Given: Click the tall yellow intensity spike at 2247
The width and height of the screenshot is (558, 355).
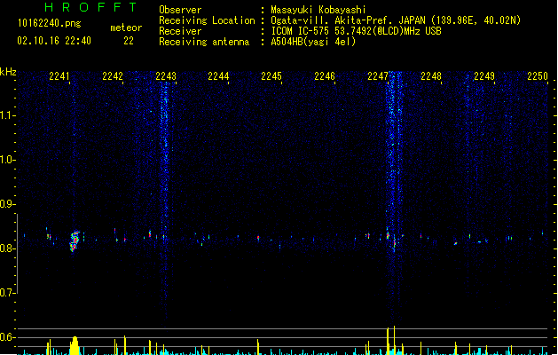Looking at the screenshot, I should [394, 340].
